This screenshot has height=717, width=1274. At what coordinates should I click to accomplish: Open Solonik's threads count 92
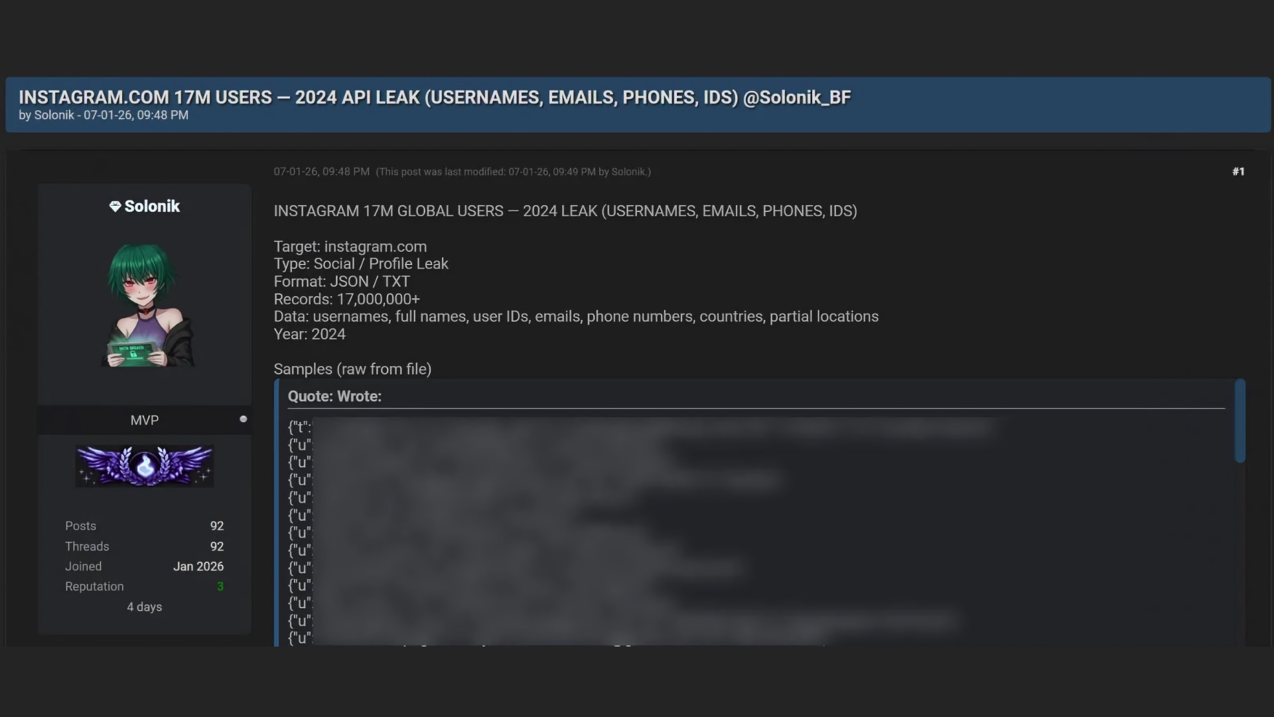216,546
